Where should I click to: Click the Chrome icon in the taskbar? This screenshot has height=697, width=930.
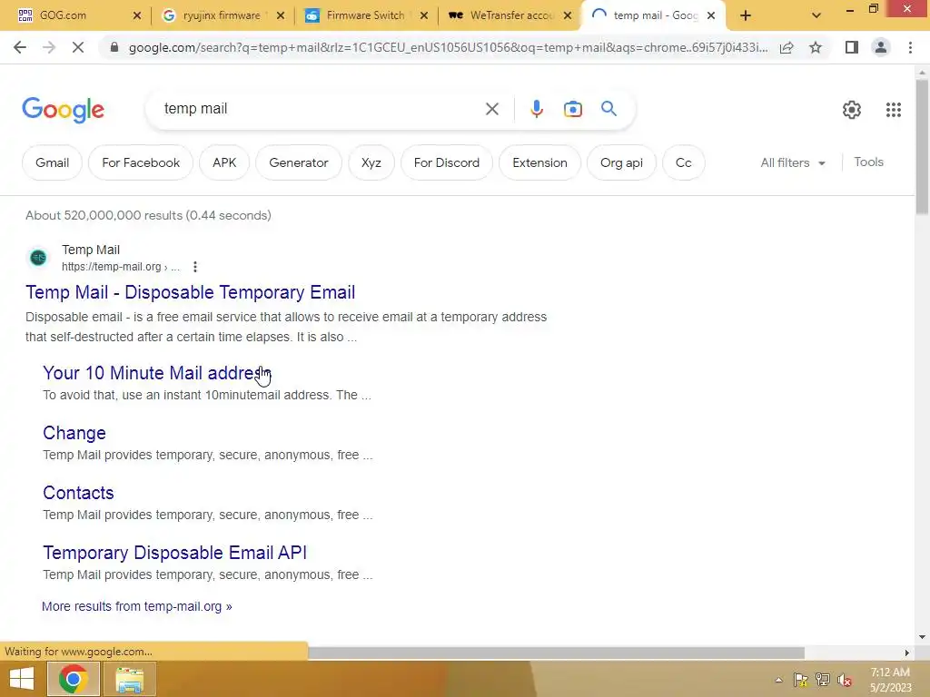tap(73, 679)
